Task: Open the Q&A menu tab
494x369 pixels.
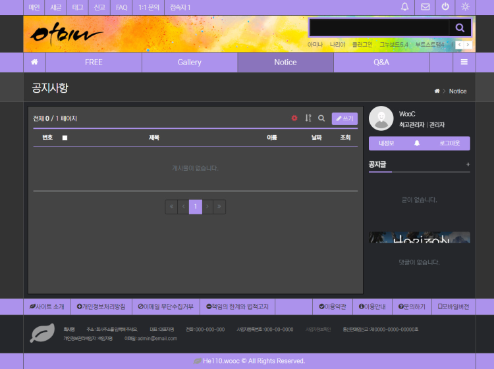Action: 381,62
